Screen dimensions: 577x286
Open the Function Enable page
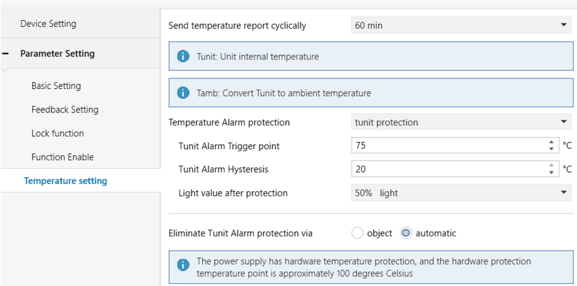(x=62, y=157)
